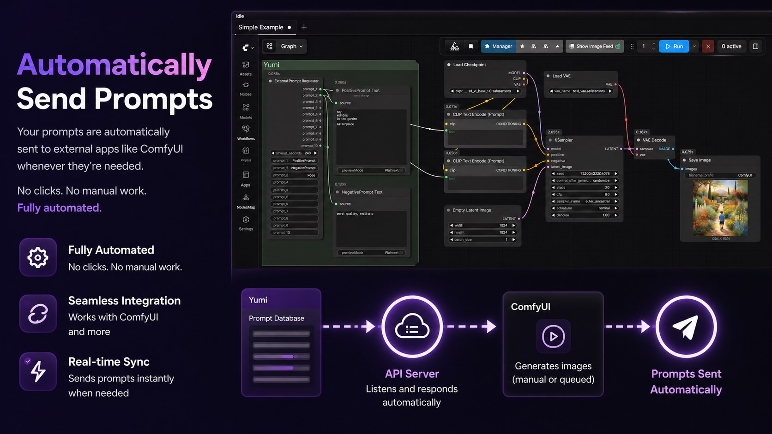Click the seed value field

(x=584, y=173)
